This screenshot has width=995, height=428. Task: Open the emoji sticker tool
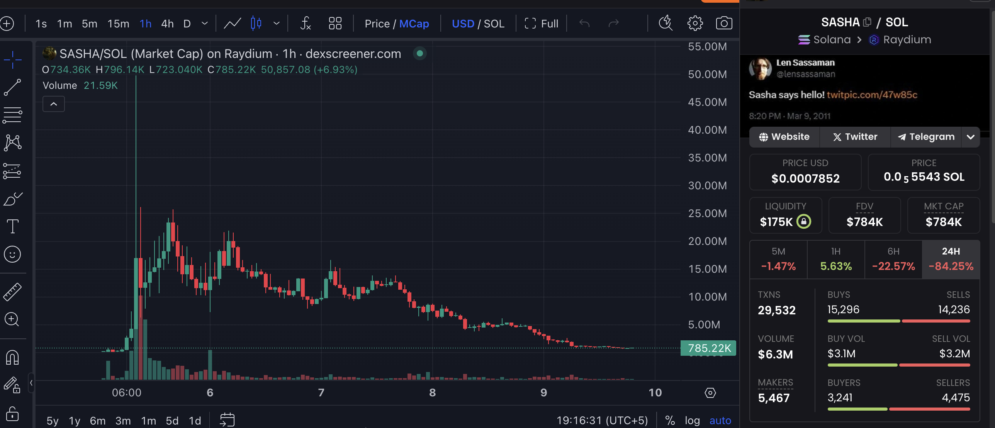click(x=12, y=254)
